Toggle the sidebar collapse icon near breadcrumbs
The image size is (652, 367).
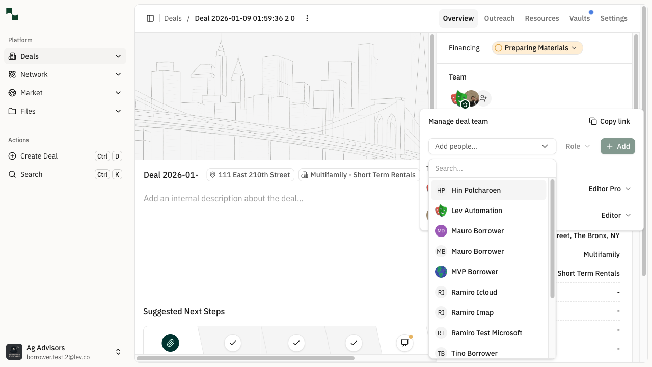point(150,18)
